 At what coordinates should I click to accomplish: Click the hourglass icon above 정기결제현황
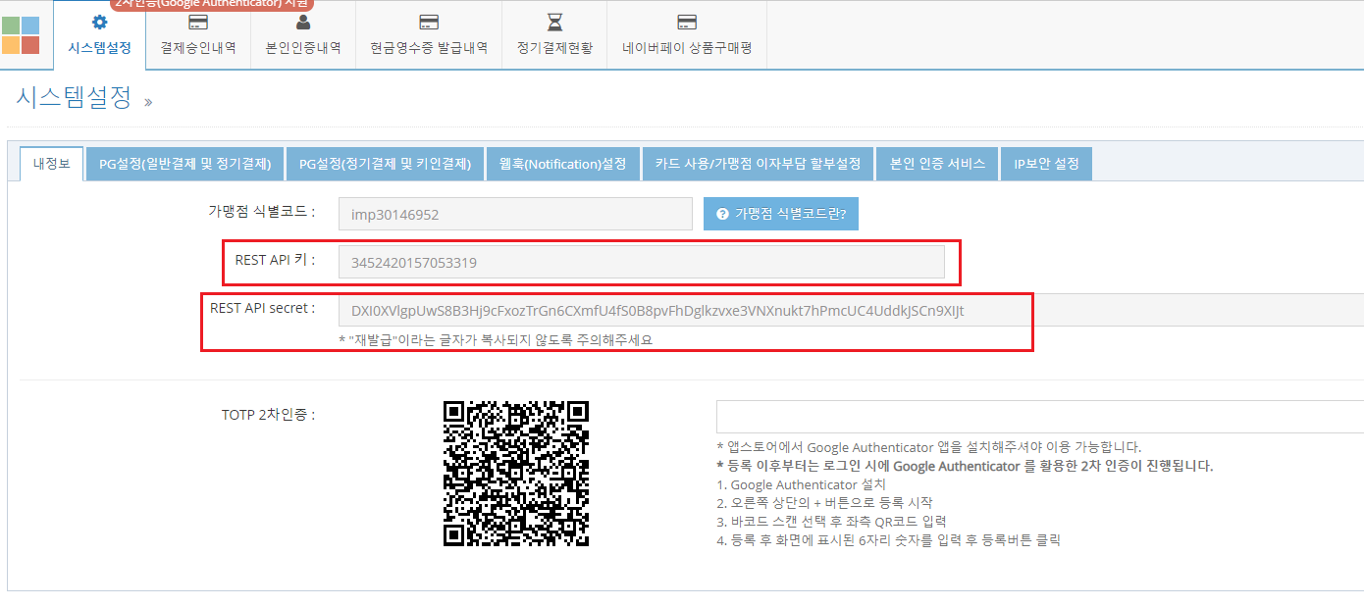tap(554, 22)
